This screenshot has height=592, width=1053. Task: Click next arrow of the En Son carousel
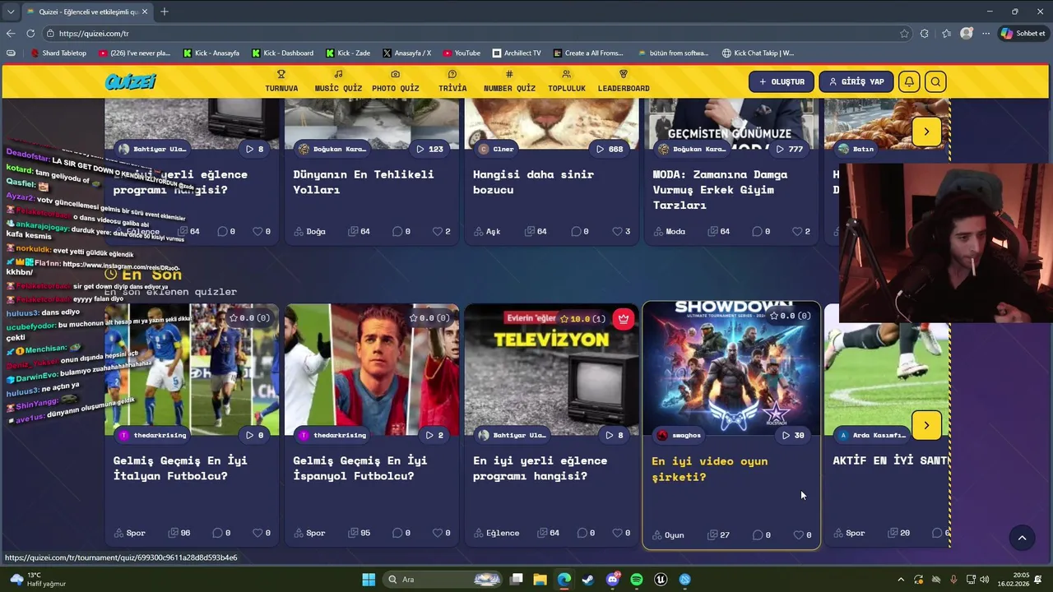tap(926, 425)
